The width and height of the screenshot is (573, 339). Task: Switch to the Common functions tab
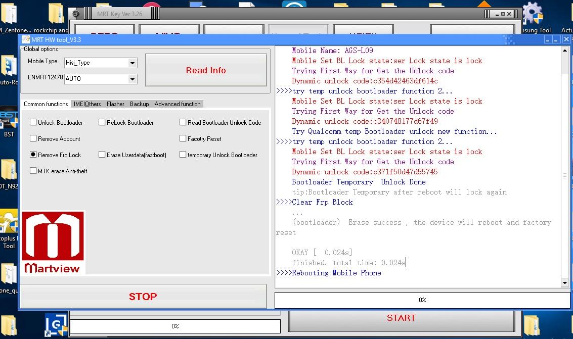point(46,104)
